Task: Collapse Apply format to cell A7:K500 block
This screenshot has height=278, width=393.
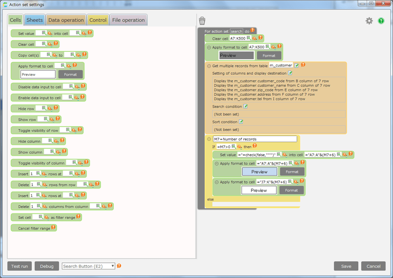Action: (x=209, y=47)
